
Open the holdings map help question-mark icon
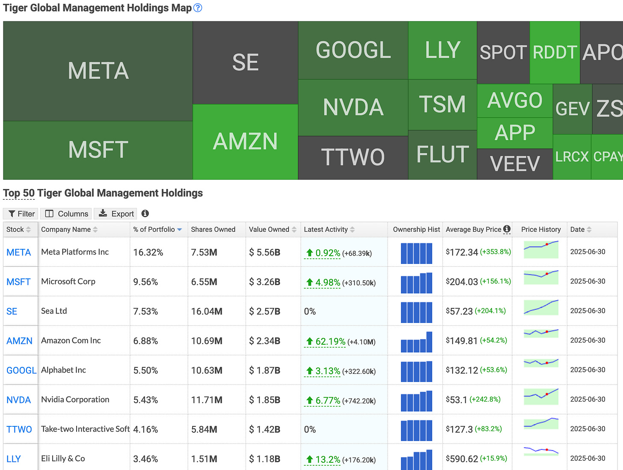[198, 8]
